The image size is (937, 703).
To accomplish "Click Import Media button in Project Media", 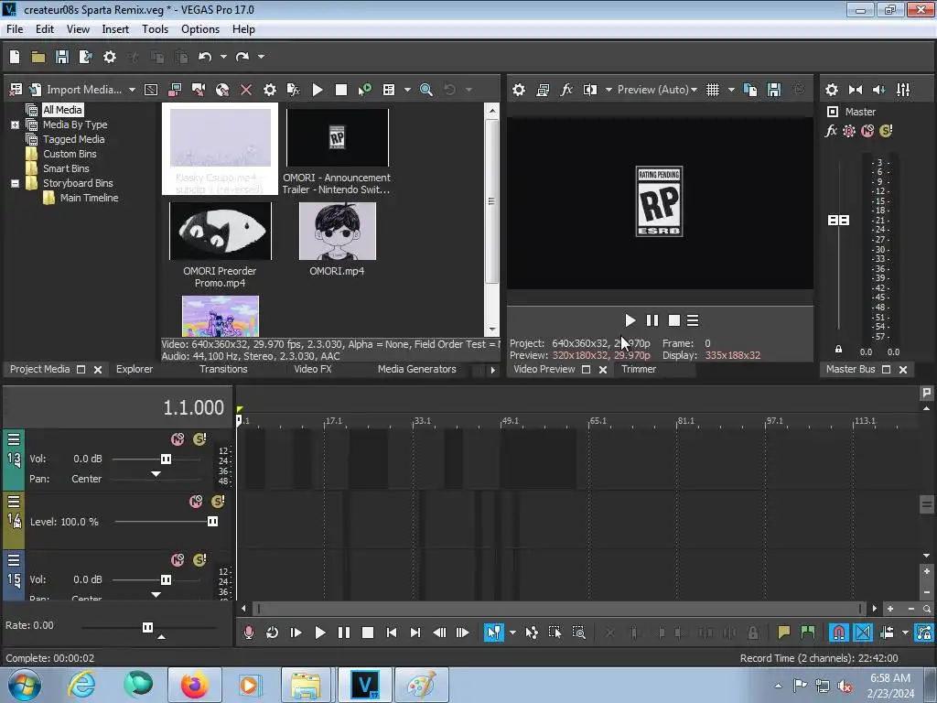I will pyautogui.click(x=77, y=90).
